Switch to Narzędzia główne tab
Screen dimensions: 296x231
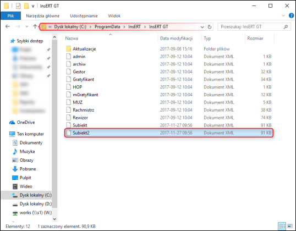pos(43,16)
